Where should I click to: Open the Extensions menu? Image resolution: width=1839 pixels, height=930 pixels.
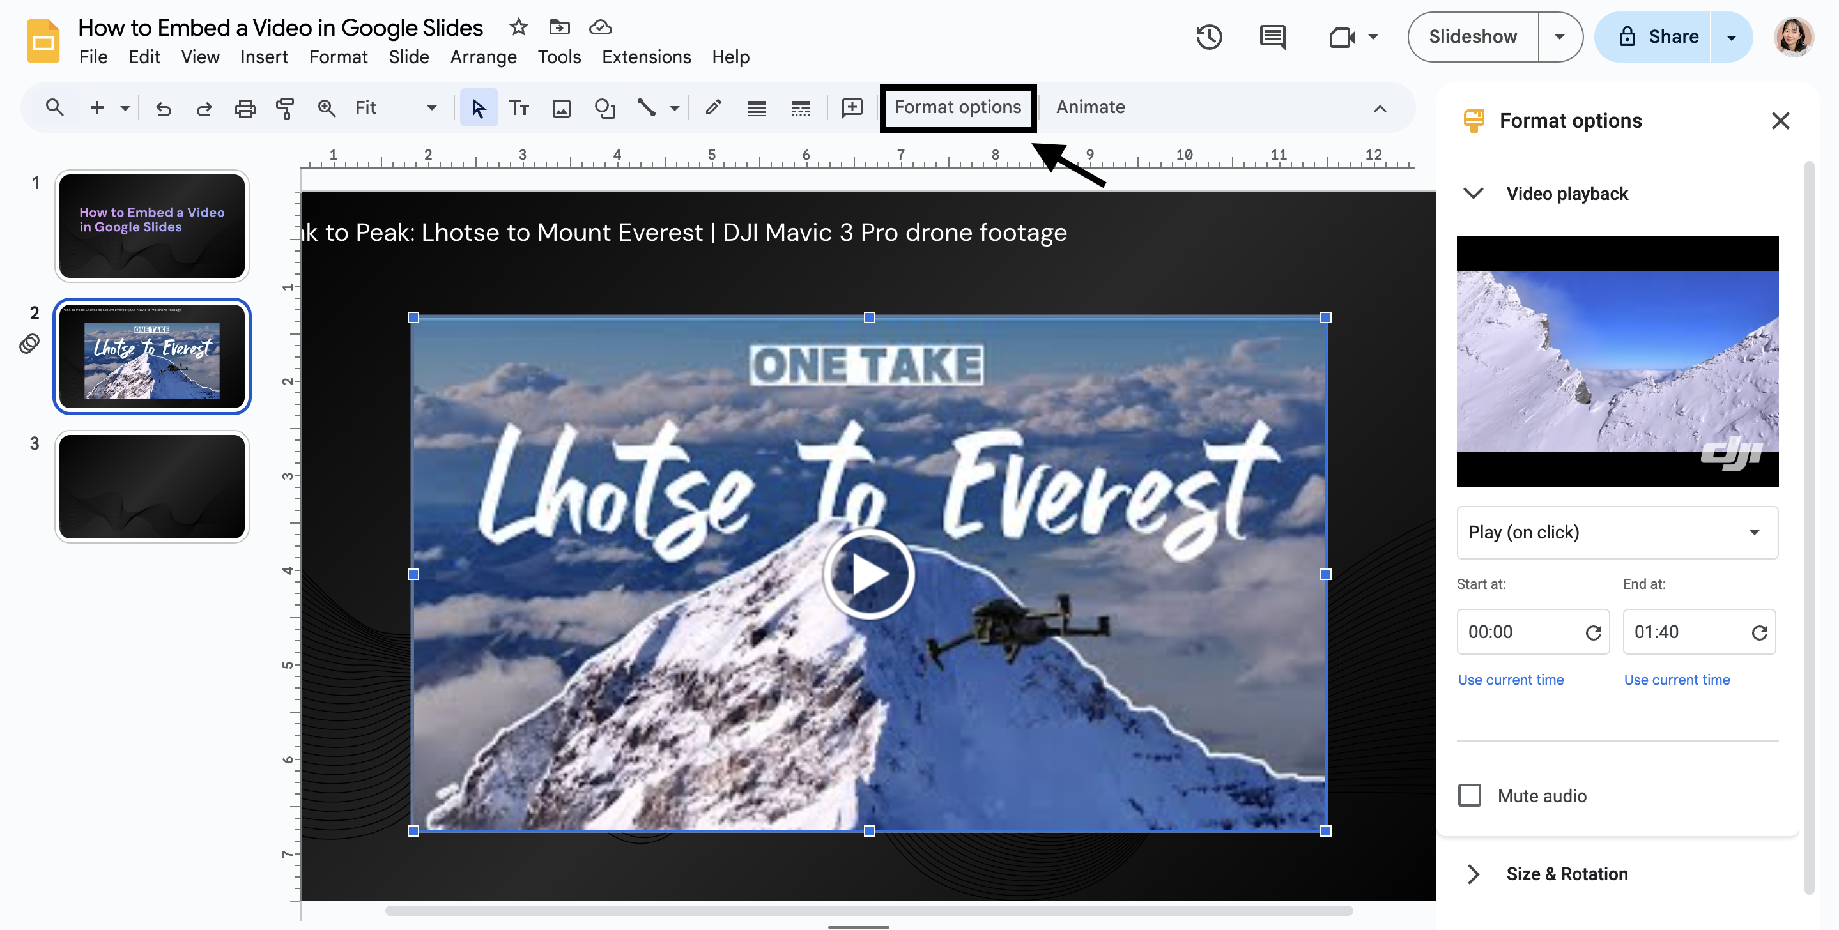pos(646,57)
